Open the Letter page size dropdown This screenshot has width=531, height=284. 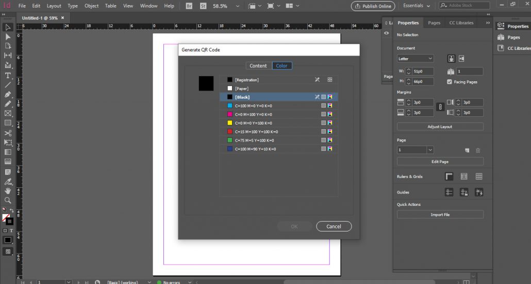click(415, 59)
